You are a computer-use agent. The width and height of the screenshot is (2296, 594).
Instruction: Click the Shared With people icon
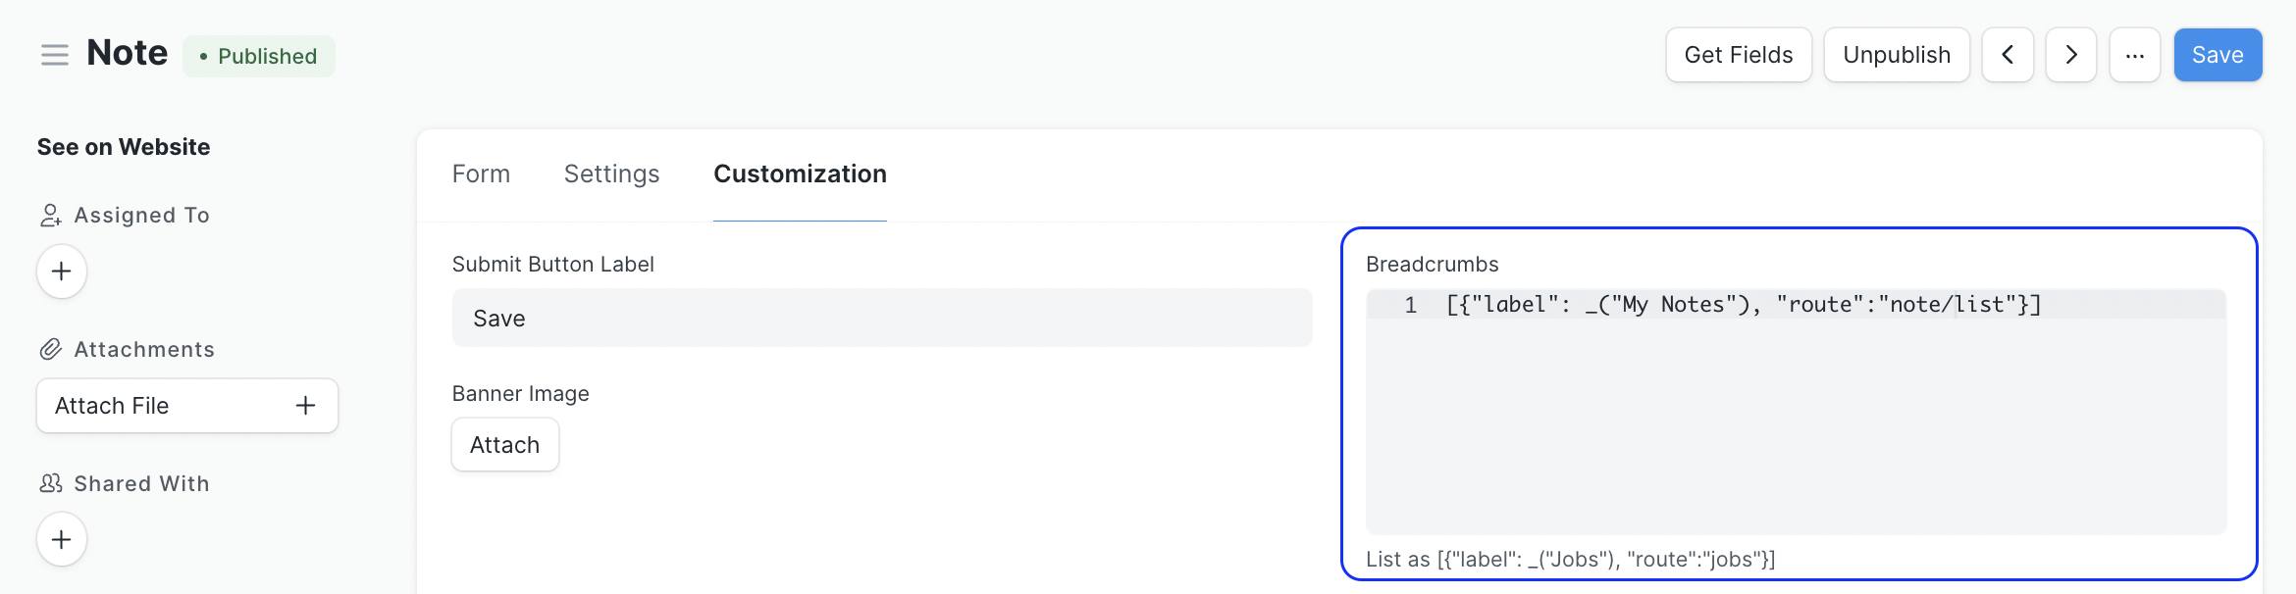pos(50,482)
